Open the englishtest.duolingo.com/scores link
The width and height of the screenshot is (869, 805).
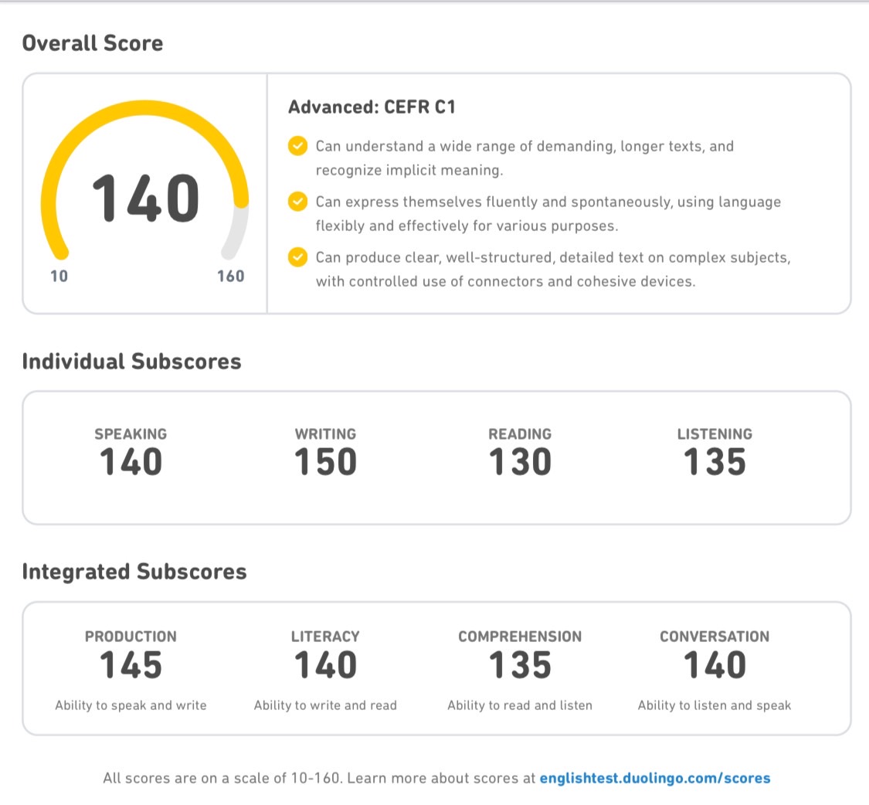654,778
